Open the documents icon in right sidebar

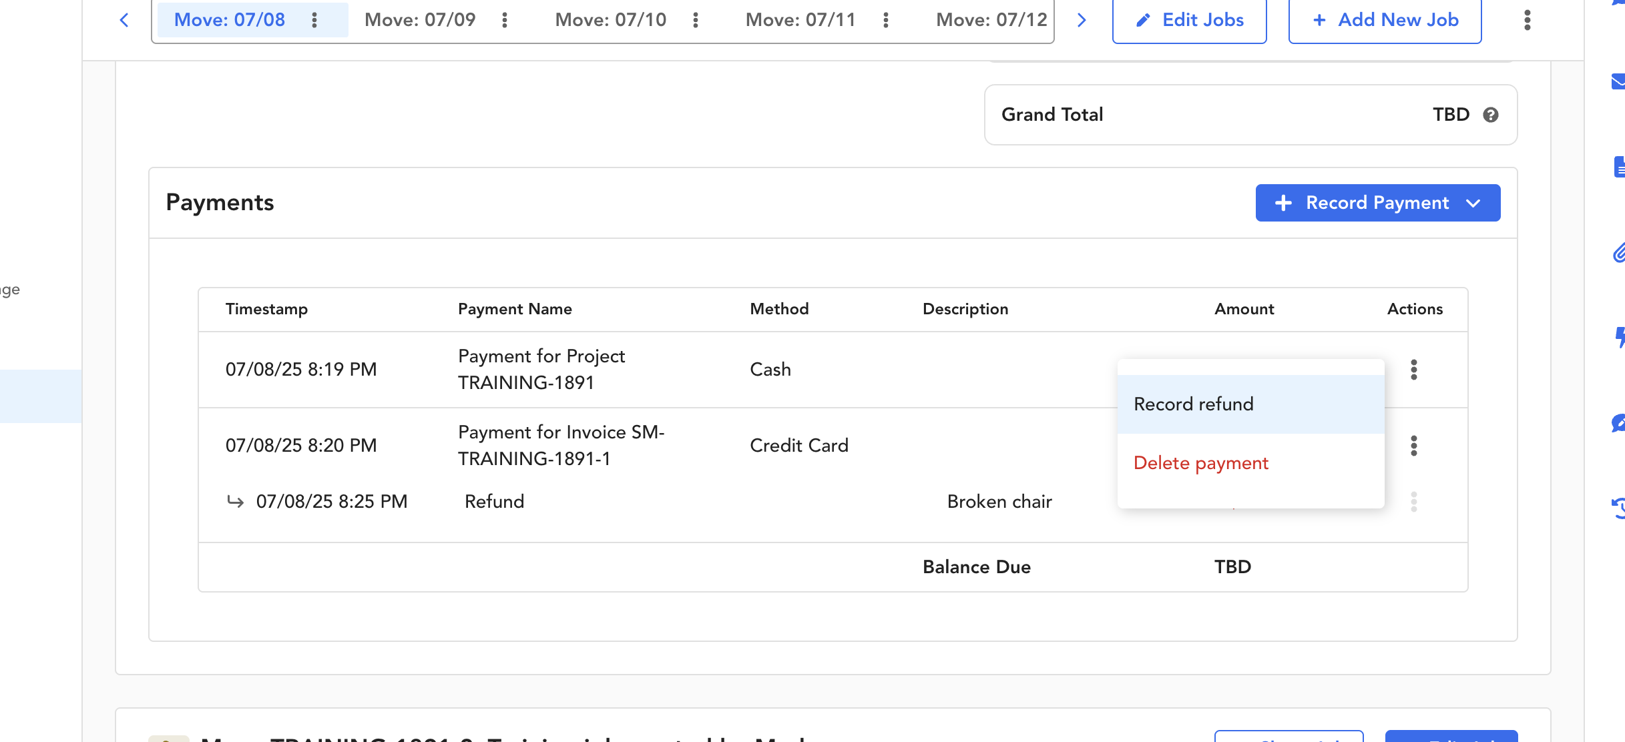pyautogui.click(x=1618, y=167)
